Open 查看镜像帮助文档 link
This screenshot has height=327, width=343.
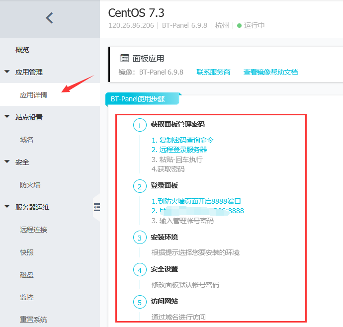click(270, 72)
